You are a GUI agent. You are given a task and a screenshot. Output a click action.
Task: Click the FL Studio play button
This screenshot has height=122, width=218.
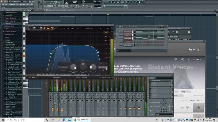pos(49,6)
